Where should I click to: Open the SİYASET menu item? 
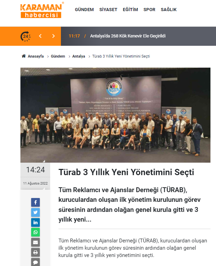click(x=108, y=10)
